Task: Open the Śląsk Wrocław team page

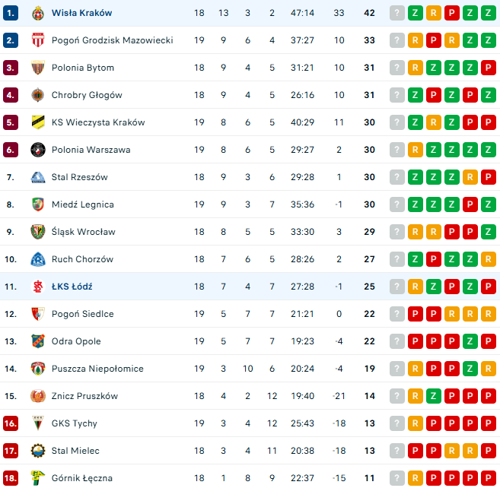Action: click(84, 232)
